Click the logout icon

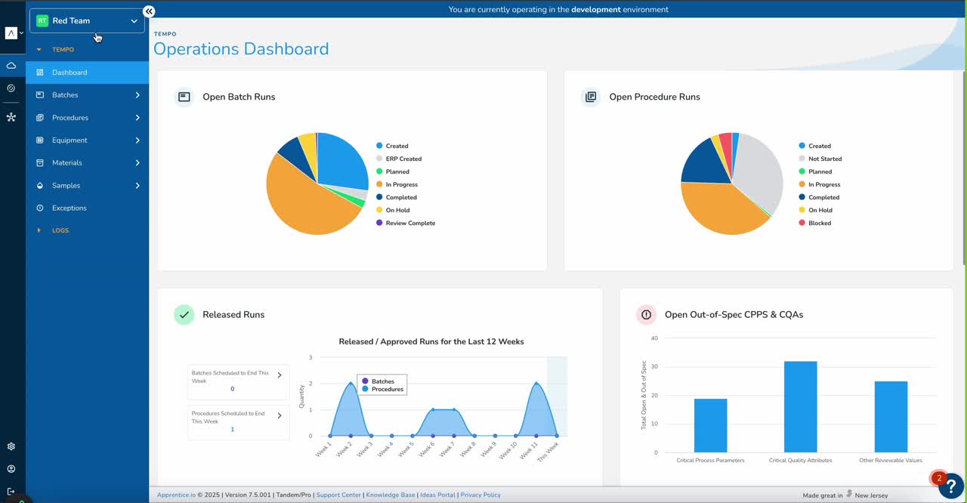11,492
